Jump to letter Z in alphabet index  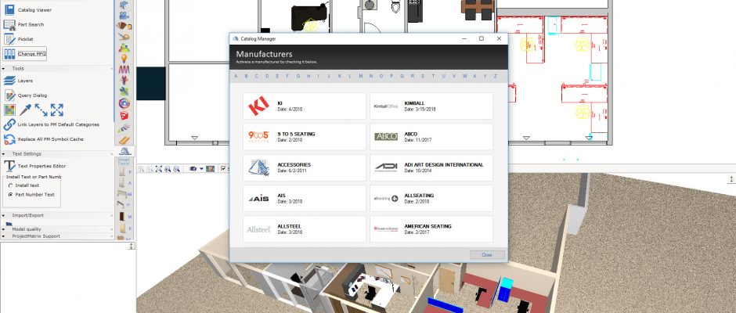pos(495,76)
